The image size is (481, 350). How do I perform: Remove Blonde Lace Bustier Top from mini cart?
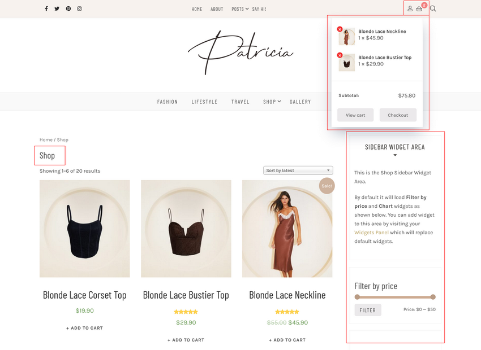(x=340, y=55)
